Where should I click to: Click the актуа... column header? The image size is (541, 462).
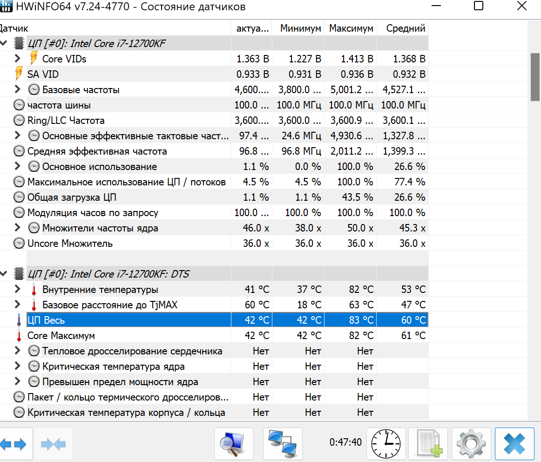click(x=251, y=28)
